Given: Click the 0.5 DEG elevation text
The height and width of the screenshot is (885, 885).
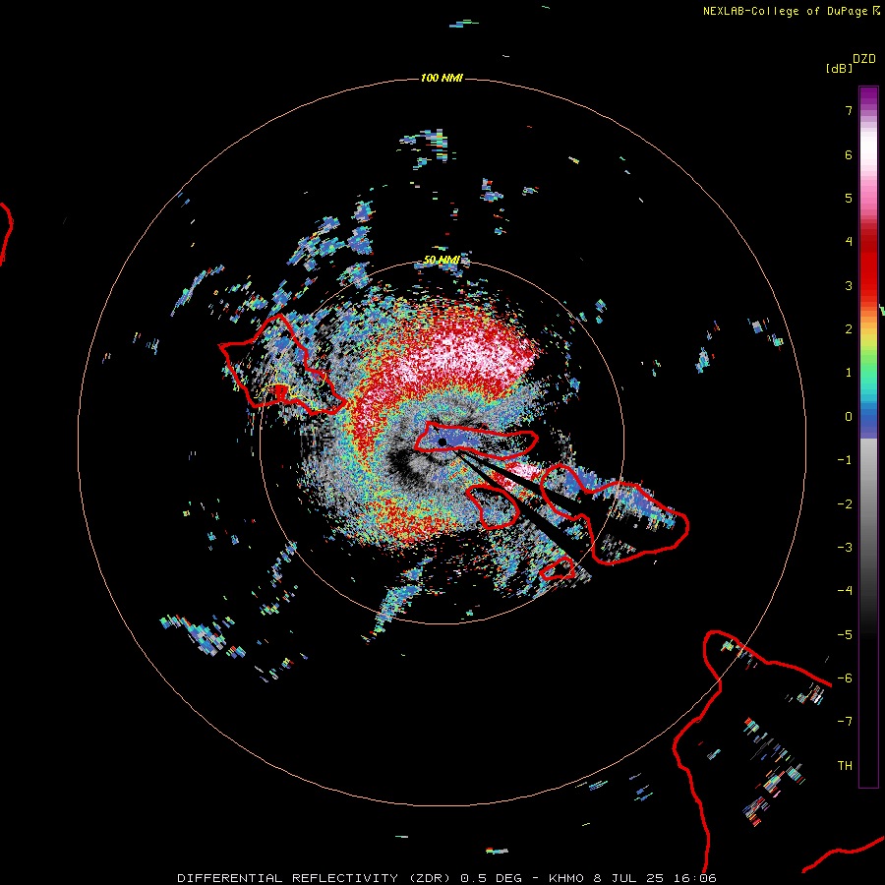Looking at the screenshot, I should 491,878.
